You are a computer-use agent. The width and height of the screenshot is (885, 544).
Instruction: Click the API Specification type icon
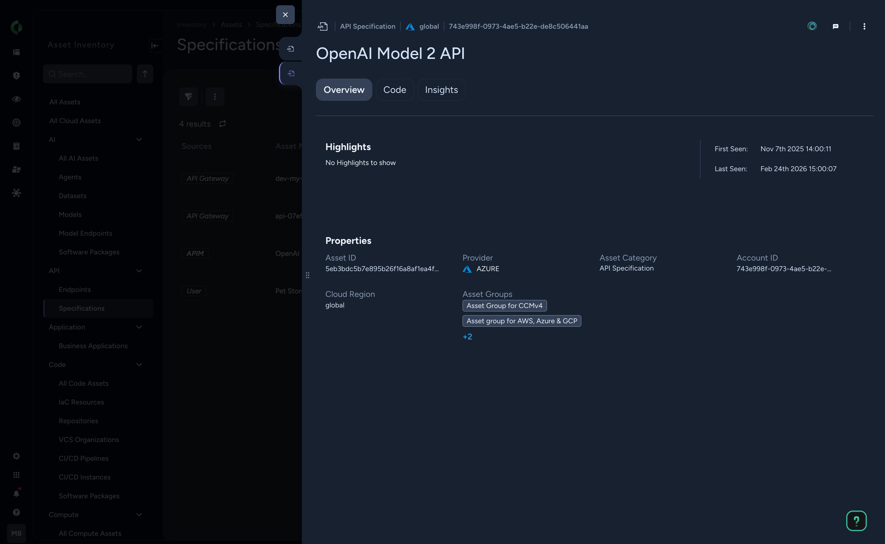pyautogui.click(x=322, y=26)
